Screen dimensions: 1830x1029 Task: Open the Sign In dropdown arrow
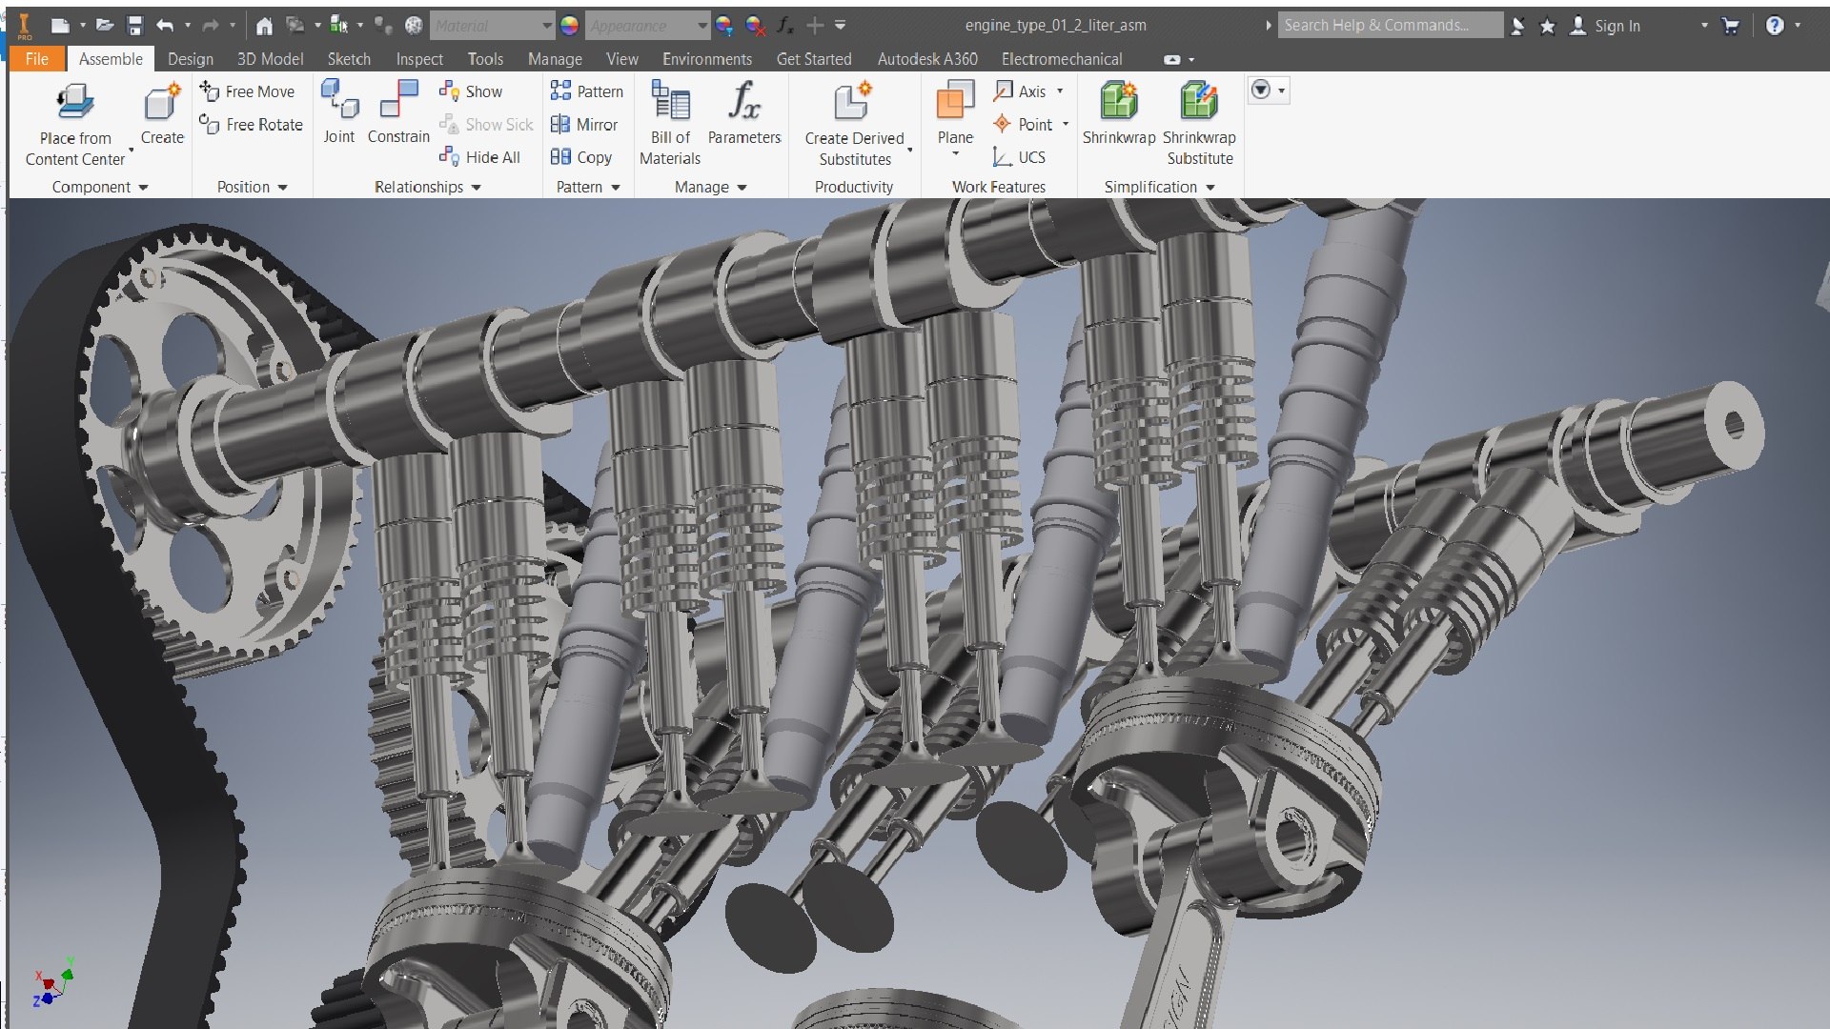[x=1704, y=26]
